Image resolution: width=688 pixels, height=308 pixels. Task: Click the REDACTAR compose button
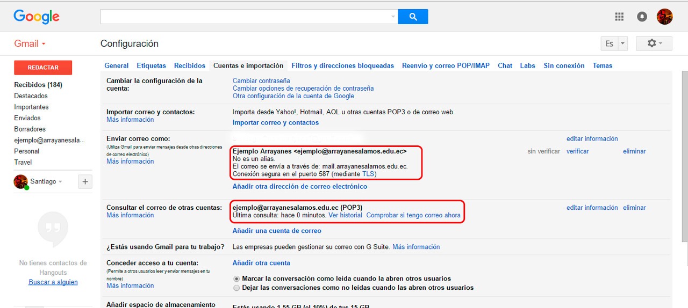coord(43,68)
